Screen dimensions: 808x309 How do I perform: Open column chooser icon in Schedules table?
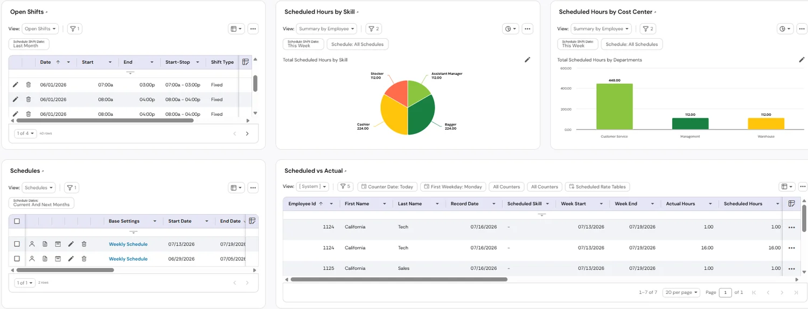[252, 221]
